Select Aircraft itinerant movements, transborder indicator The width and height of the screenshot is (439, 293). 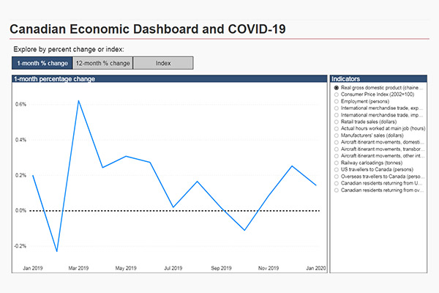337,149
